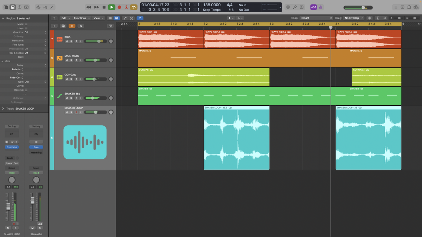Click the Waveform Zoom icon
The width and height of the screenshot is (422, 237).
tap(369, 18)
